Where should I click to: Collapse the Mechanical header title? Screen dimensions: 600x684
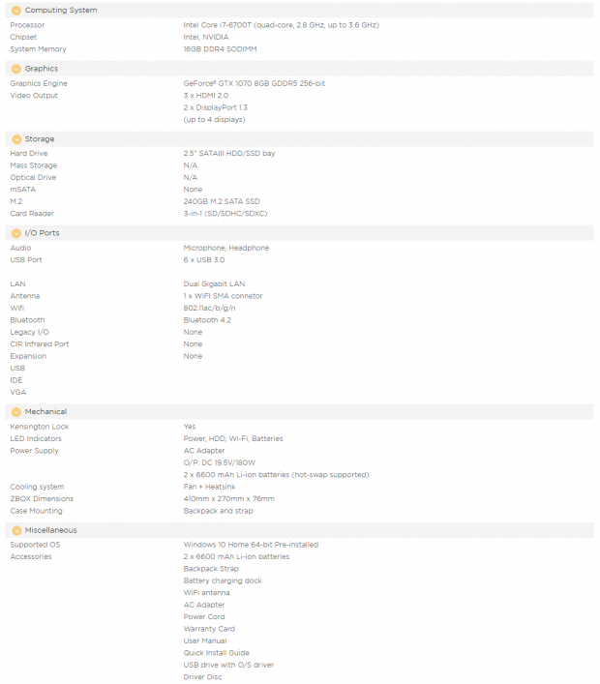[x=45, y=412]
